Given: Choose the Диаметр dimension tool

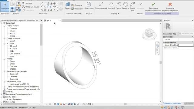Looking at the screenshot, I should [x=125, y=6].
